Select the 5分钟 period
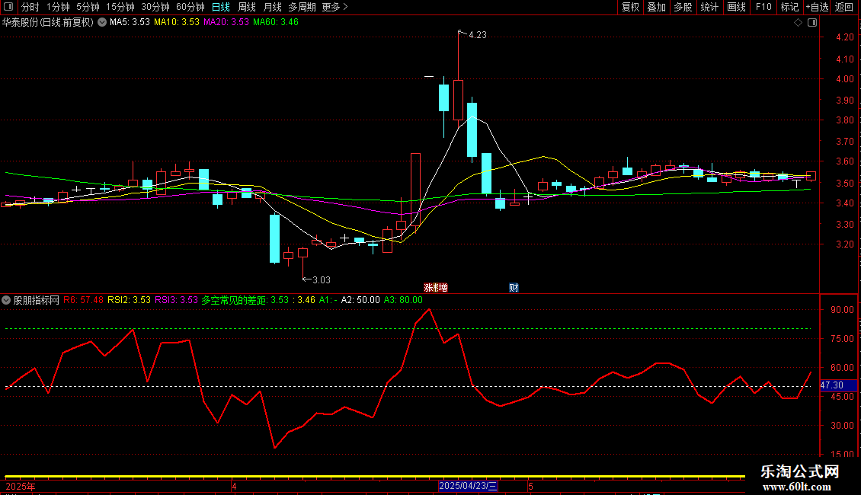 (88, 7)
